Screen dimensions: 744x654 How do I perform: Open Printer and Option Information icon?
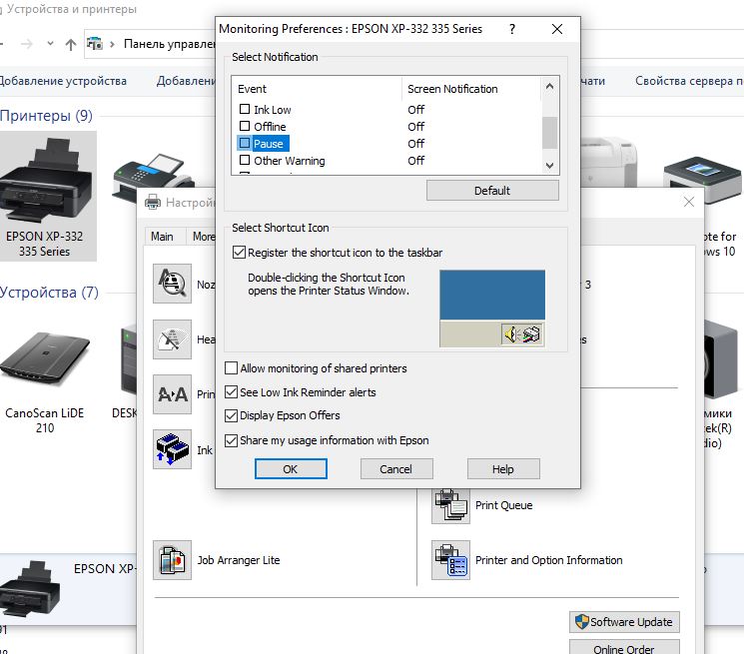(x=450, y=560)
